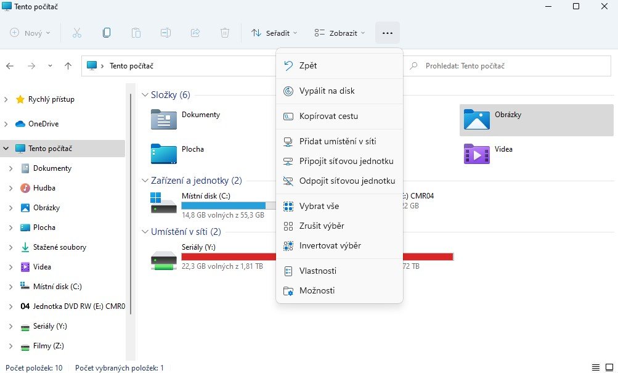Click the Hudba item in navigation pane
This screenshot has width=618, height=373.
click(44, 187)
